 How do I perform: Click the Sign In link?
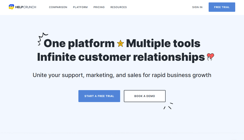click(197, 7)
